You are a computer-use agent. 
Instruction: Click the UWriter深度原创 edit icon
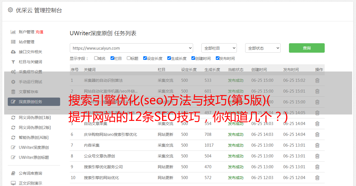(13, 147)
